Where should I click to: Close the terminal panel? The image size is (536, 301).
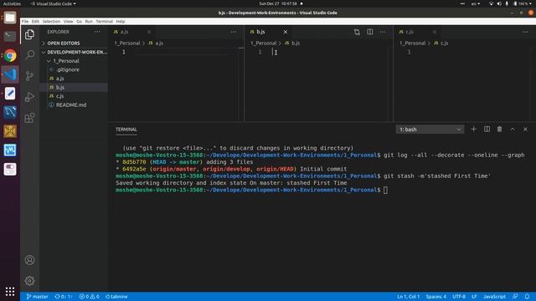click(x=525, y=130)
